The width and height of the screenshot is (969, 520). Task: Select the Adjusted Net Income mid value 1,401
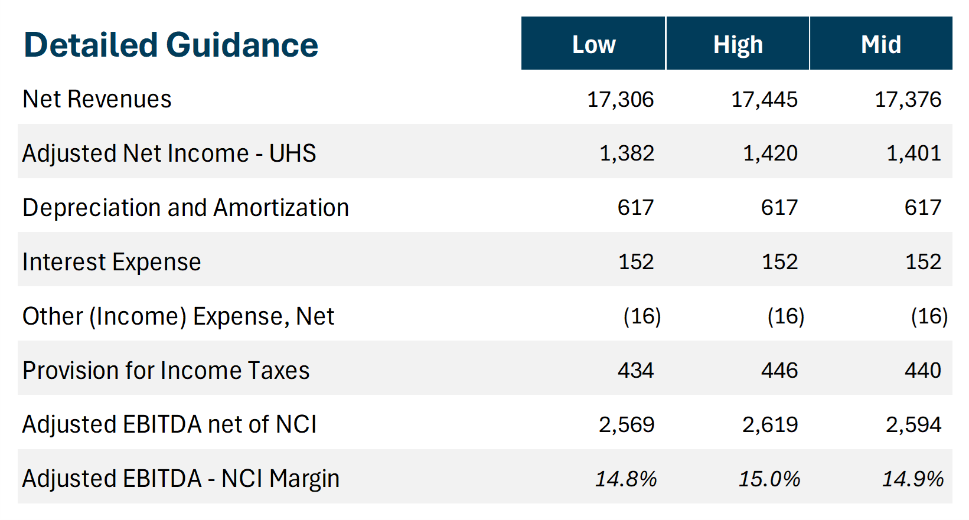(x=913, y=153)
